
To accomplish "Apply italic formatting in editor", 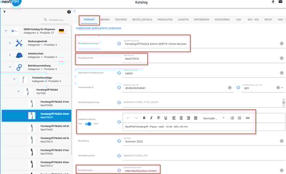I will [x=151, y=118].
